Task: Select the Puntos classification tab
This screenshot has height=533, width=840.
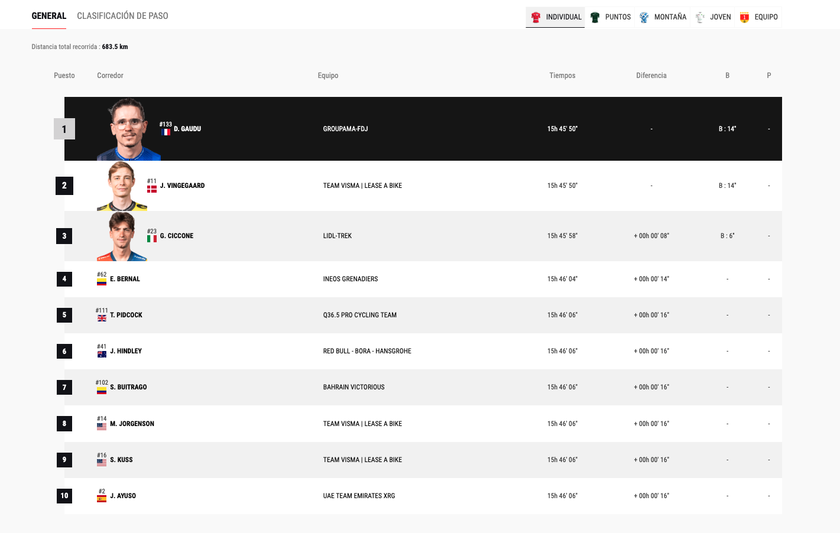Action: pos(610,17)
